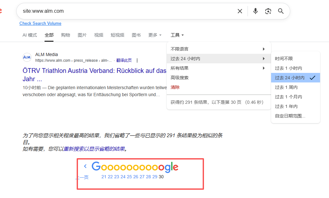The width and height of the screenshot is (329, 198).
Task: Open the 更多 dropdown in search tabs
Action: [x=155, y=35]
